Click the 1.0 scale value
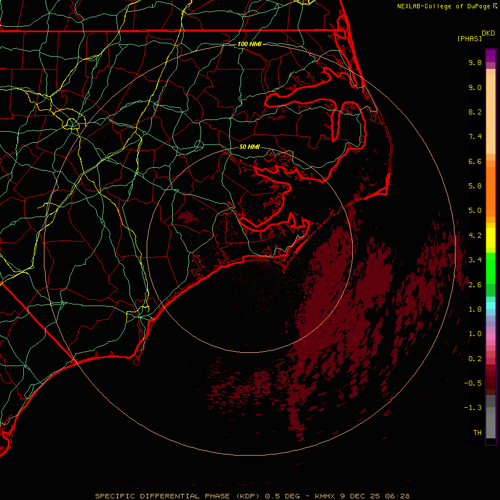 [x=475, y=334]
